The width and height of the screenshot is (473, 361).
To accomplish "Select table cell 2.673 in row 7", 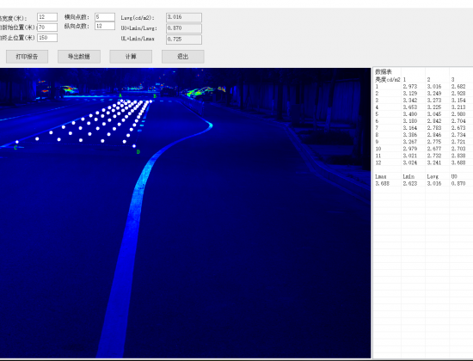I will pyautogui.click(x=458, y=128).
